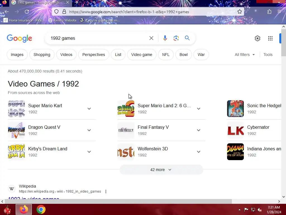Click the horizontal scrollbar right arrow
This screenshot has width=286, height=215.
pos(279,201)
